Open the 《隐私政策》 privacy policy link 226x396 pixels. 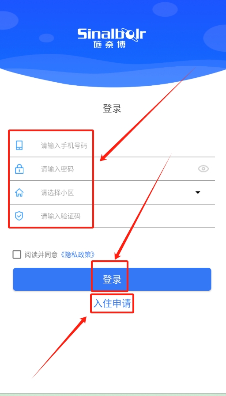coord(78,255)
